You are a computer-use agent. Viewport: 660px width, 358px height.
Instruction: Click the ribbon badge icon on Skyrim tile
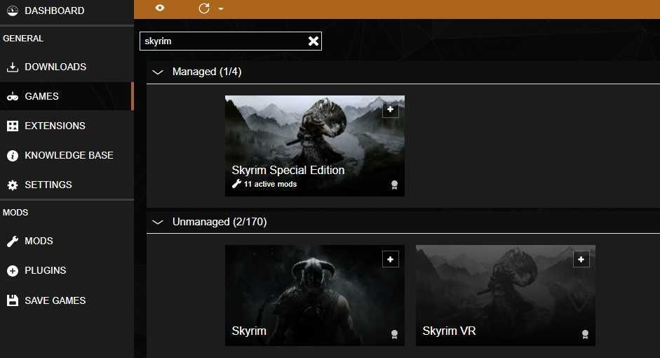[x=394, y=335]
